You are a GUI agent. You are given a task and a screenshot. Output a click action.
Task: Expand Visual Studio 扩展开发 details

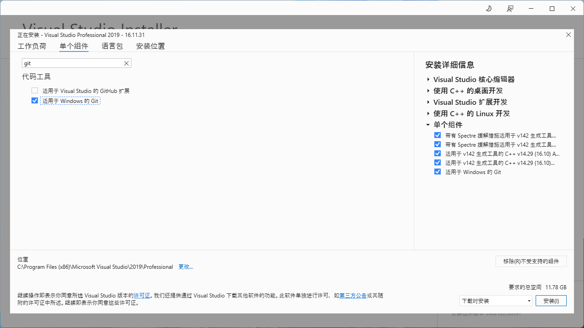[x=428, y=102]
